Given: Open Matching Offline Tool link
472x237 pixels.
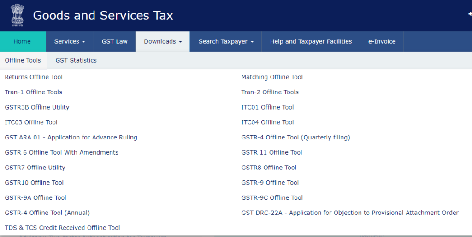Looking at the screenshot, I should click(x=272, y=77).
